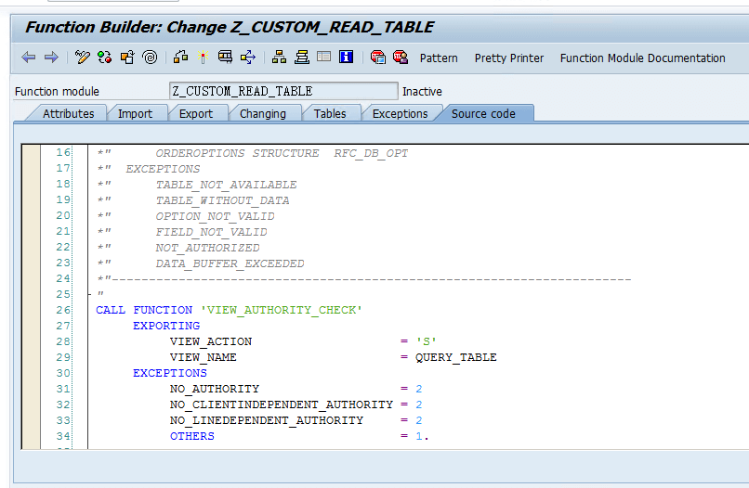Click the Pretty Printer button

pyautogui.click(x=508, y=58)
